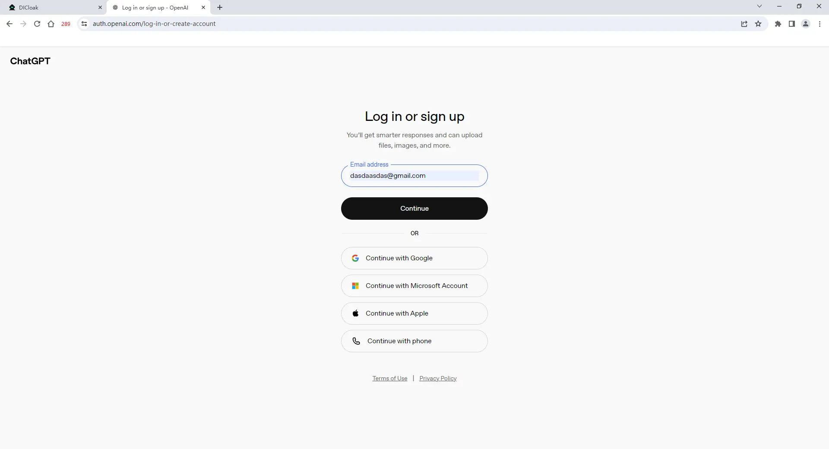Open the site information icon in address bar
Image resolution: width=829 pixels, height=449 pixels.
pos(84,24)
